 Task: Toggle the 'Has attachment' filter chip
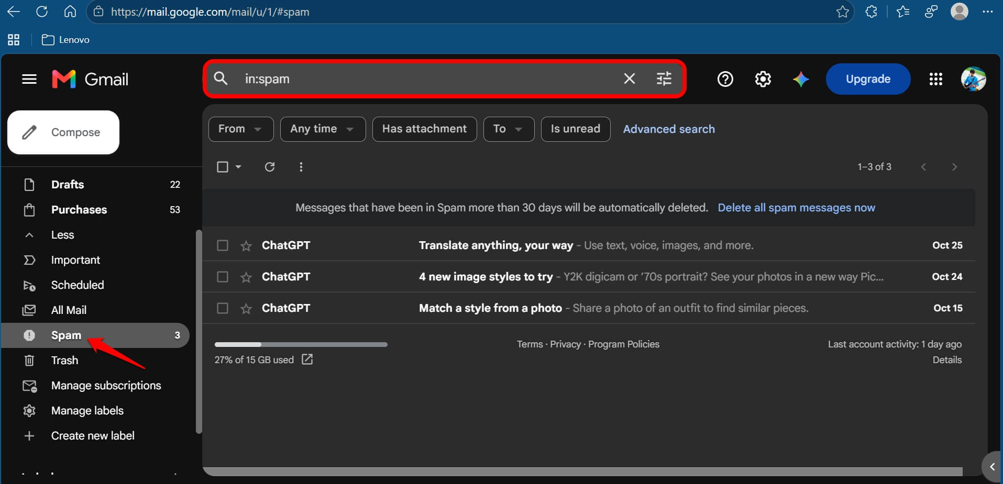(x=424, y=129)
